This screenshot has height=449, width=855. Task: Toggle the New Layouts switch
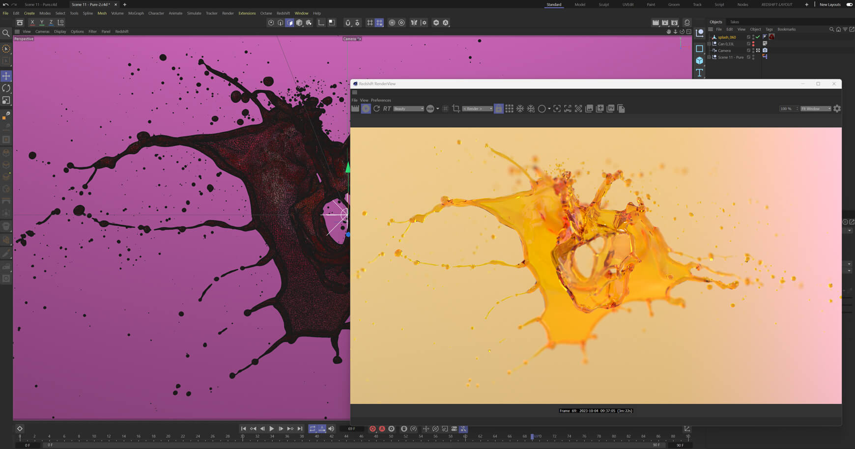[x=849, y=4]
